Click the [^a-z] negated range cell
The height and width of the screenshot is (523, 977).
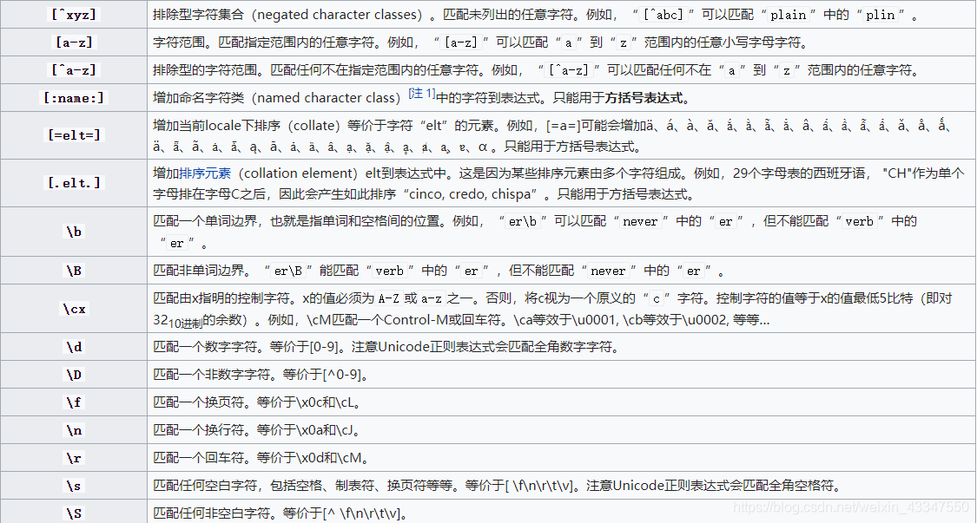point(74,70)
